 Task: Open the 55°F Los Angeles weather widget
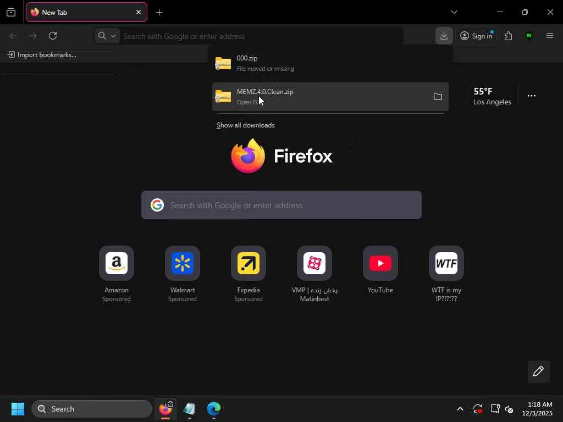coord(492,96)
